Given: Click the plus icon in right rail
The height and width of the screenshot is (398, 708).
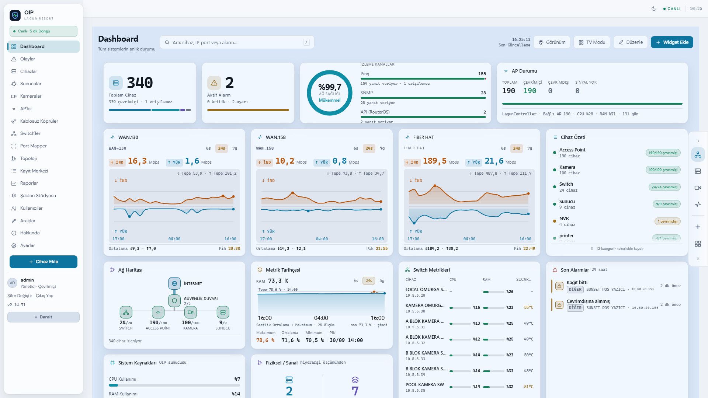Looking at the screenshot, I should pos(698,227).
